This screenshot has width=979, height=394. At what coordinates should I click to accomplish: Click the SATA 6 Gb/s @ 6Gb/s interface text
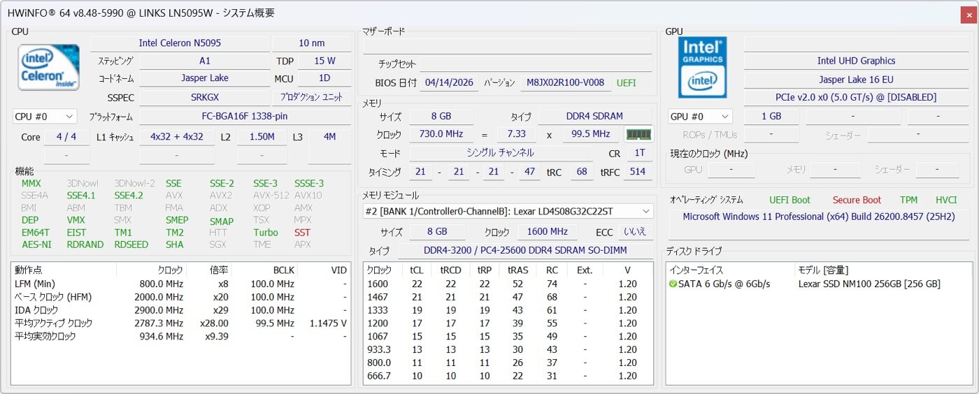click(724, 284)
